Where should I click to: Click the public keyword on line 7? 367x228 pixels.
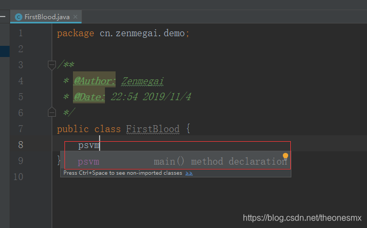click(73, 129)
